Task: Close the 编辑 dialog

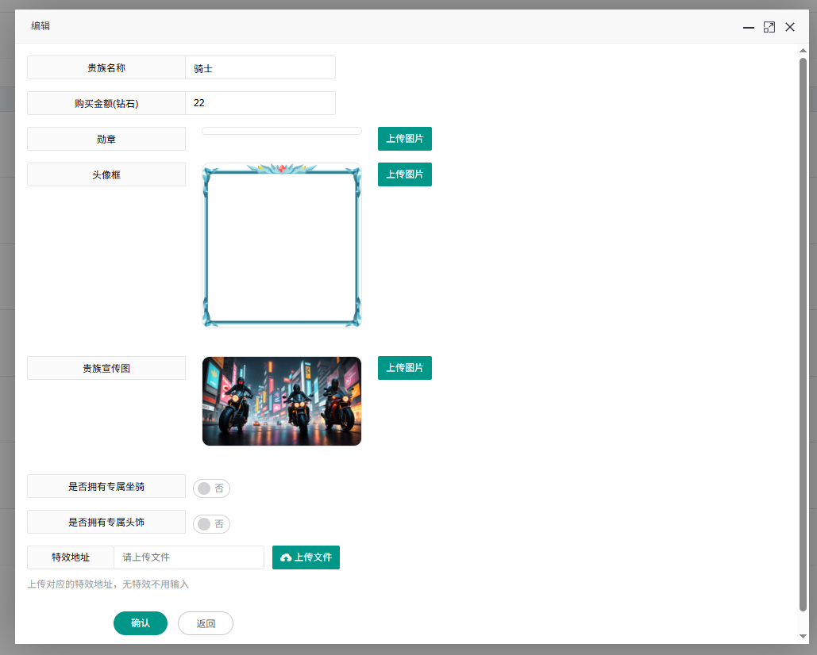Action: (x=790, y=27)
